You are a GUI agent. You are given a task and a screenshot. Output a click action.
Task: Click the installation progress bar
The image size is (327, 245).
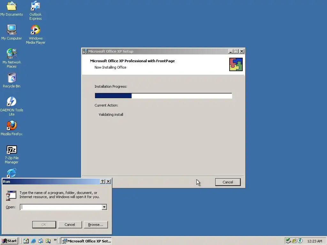(163, 96)
